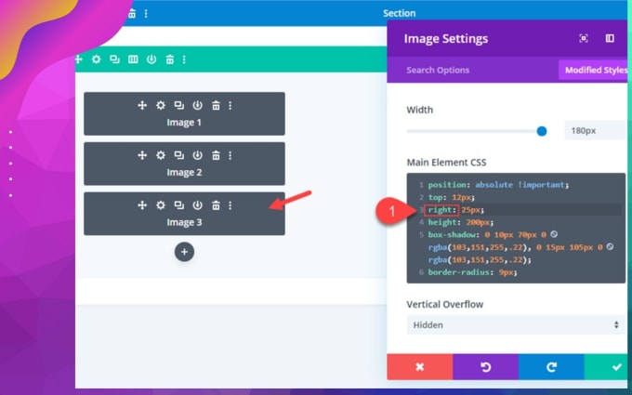This screenshot has width=632, height=395.
Task: Open the section's more options menu
Action: pos(146,14)
